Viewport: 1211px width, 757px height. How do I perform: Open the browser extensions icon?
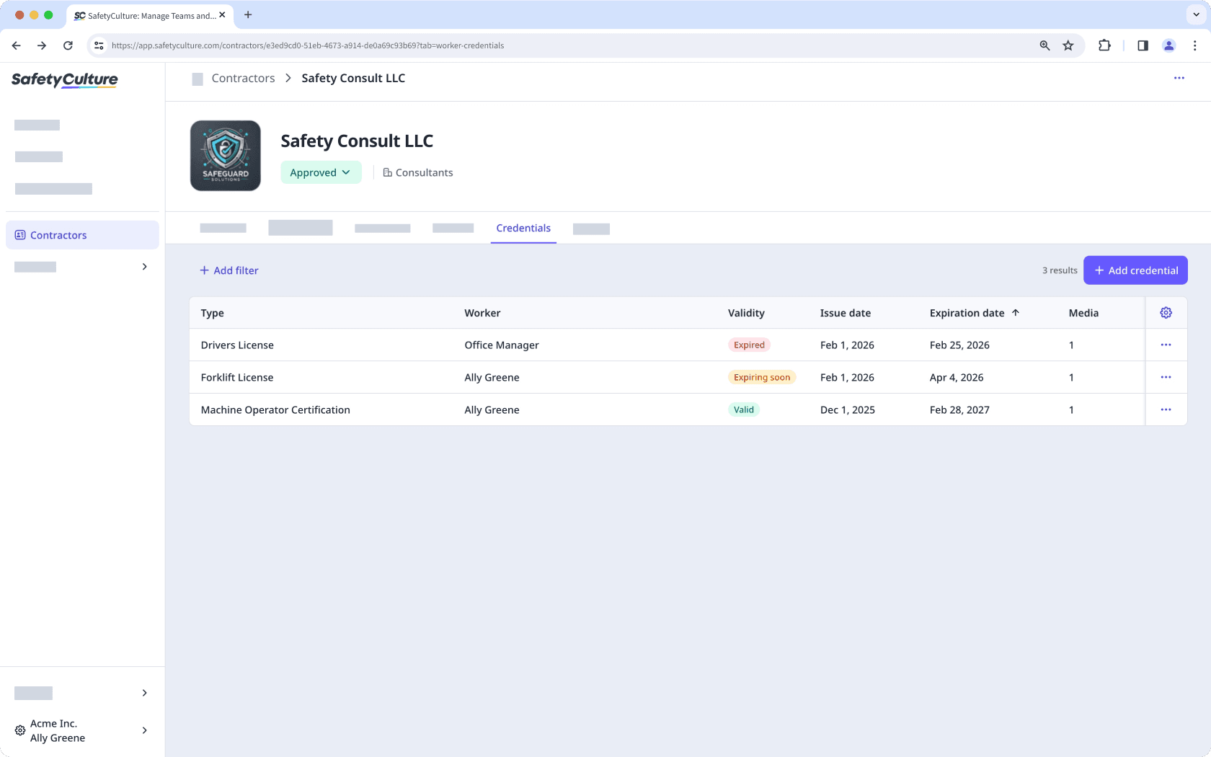(1104, 45)
